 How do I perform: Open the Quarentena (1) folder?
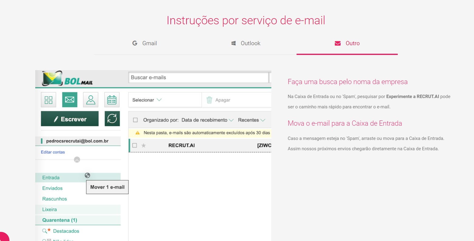[60, 220]
